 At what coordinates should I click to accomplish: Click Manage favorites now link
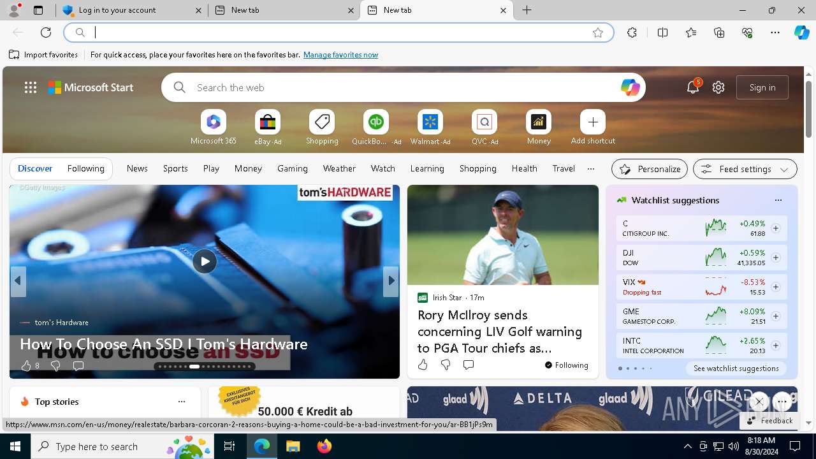[x=340, y=55]
